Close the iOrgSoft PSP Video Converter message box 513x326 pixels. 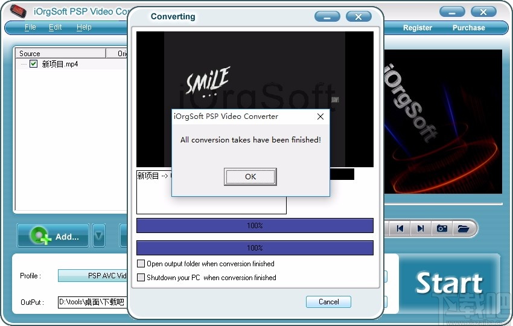[320, 117]
